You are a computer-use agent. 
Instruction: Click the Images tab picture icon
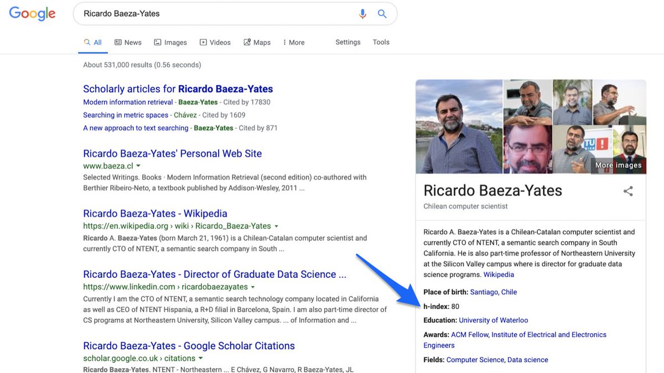point(158,42)
